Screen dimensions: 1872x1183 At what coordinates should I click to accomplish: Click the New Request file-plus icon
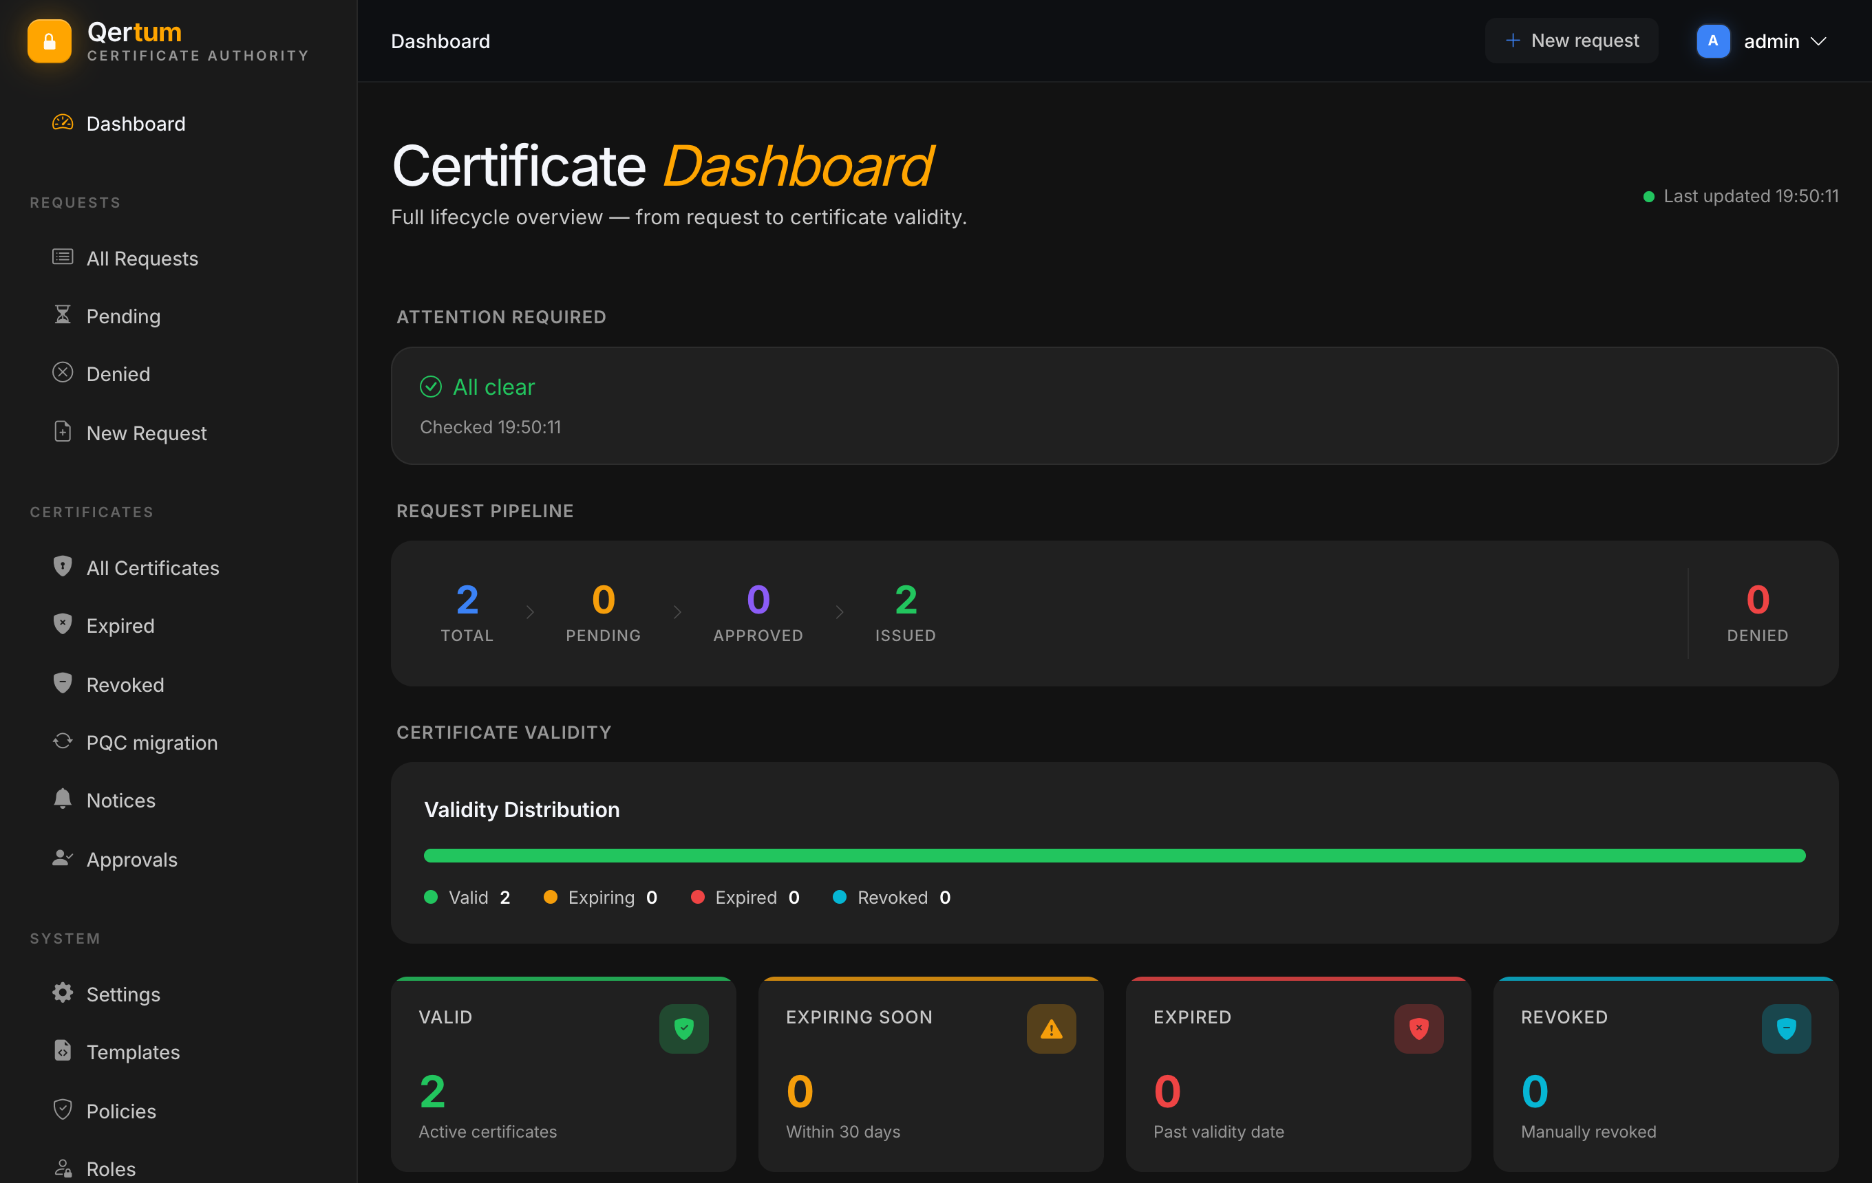click(x=62, y=432)
